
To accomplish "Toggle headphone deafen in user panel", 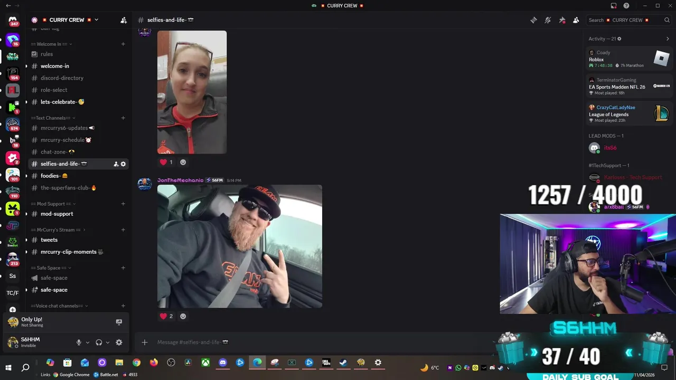I will (99, 343).
